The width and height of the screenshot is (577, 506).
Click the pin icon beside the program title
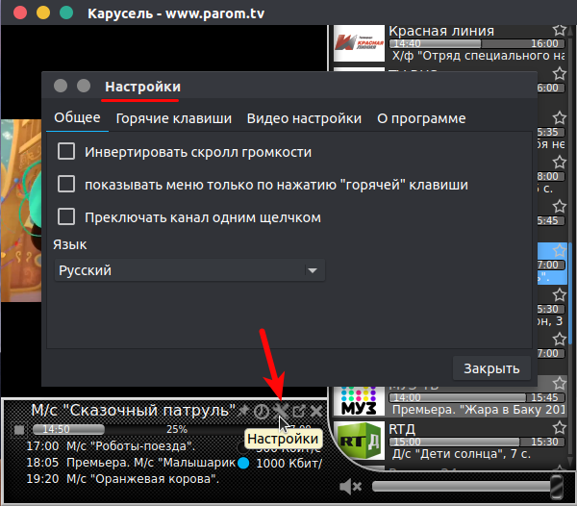[243, 411]
